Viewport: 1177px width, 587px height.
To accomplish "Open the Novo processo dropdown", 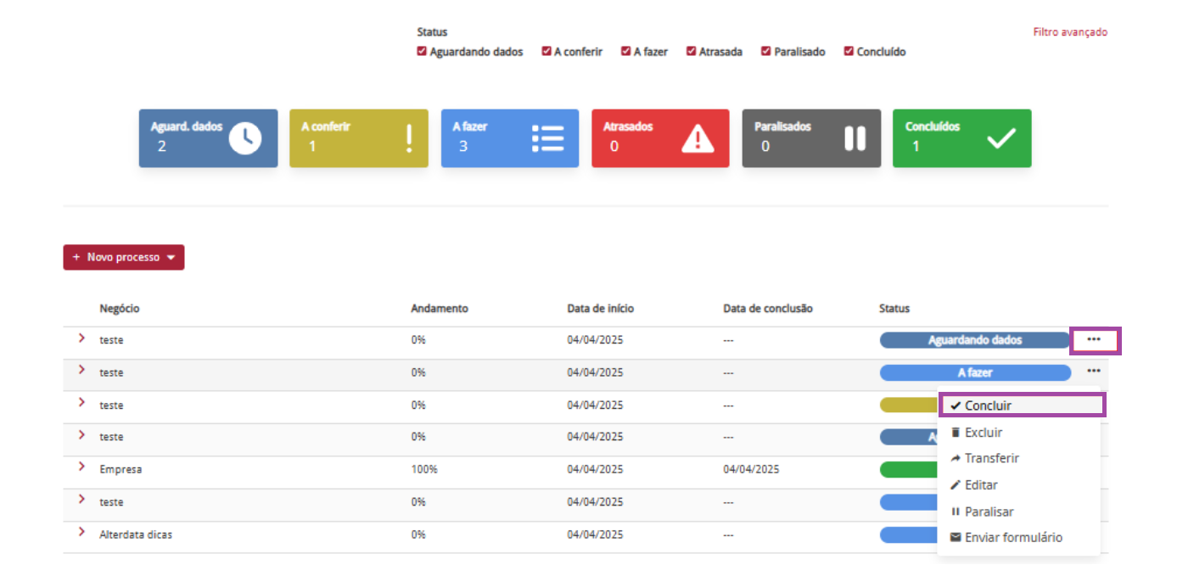I will pos(124,257).
